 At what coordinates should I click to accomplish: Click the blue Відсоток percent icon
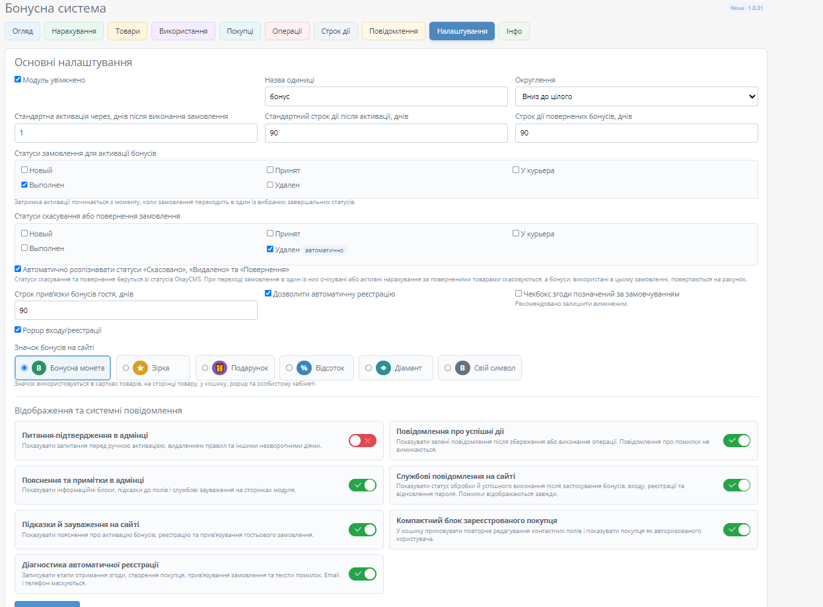304,368
